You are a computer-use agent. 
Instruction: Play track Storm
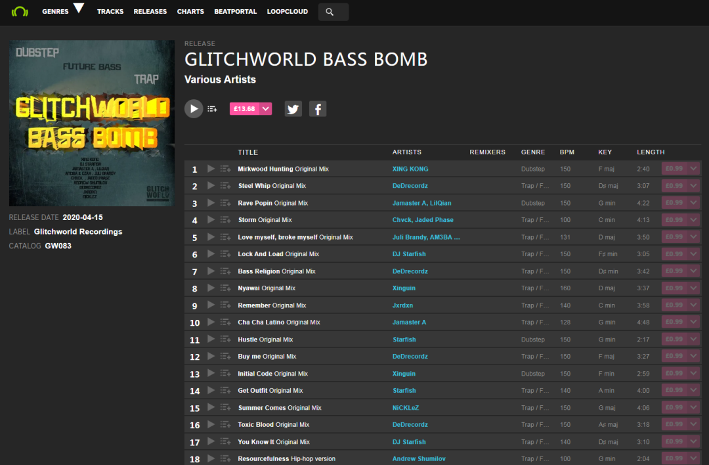(x=211, y=220)
